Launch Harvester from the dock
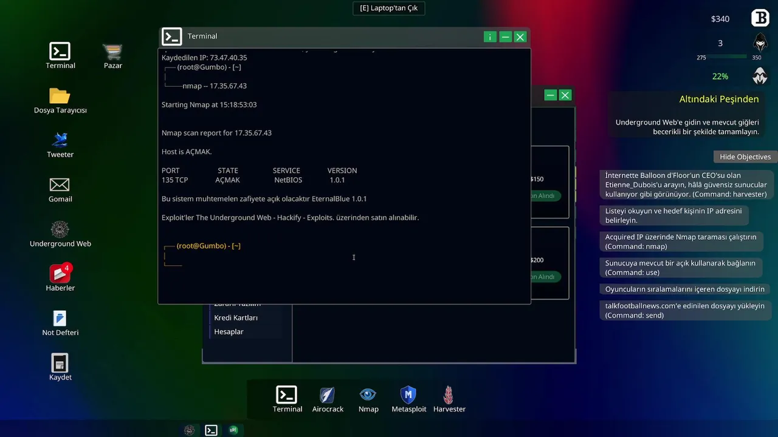Screen dimensions: 778x437 click(x=449, y=399)
